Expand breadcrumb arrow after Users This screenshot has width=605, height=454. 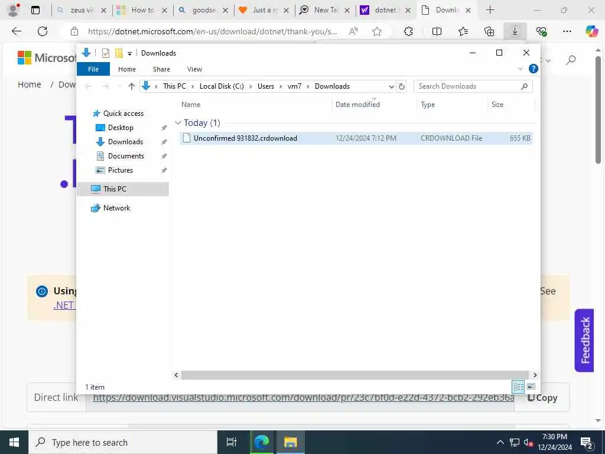pyautogui.click(x=281, y=86)
